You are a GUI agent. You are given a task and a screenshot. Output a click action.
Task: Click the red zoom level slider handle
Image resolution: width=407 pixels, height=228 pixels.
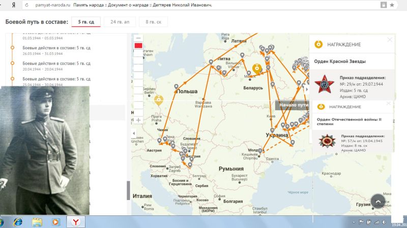138,46
